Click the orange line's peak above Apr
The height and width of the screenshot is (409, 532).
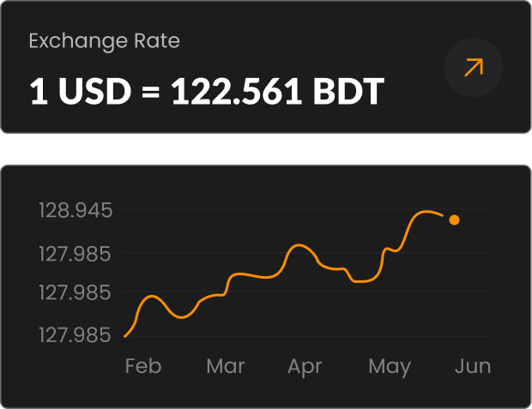point(299,245)
